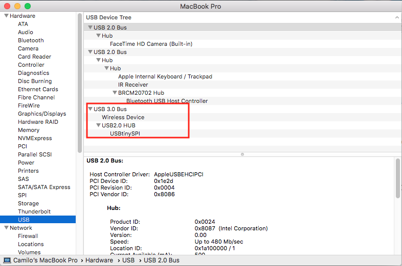
Task: Click the USB Device Tree column sort arrow
Action: click(397, 17)
